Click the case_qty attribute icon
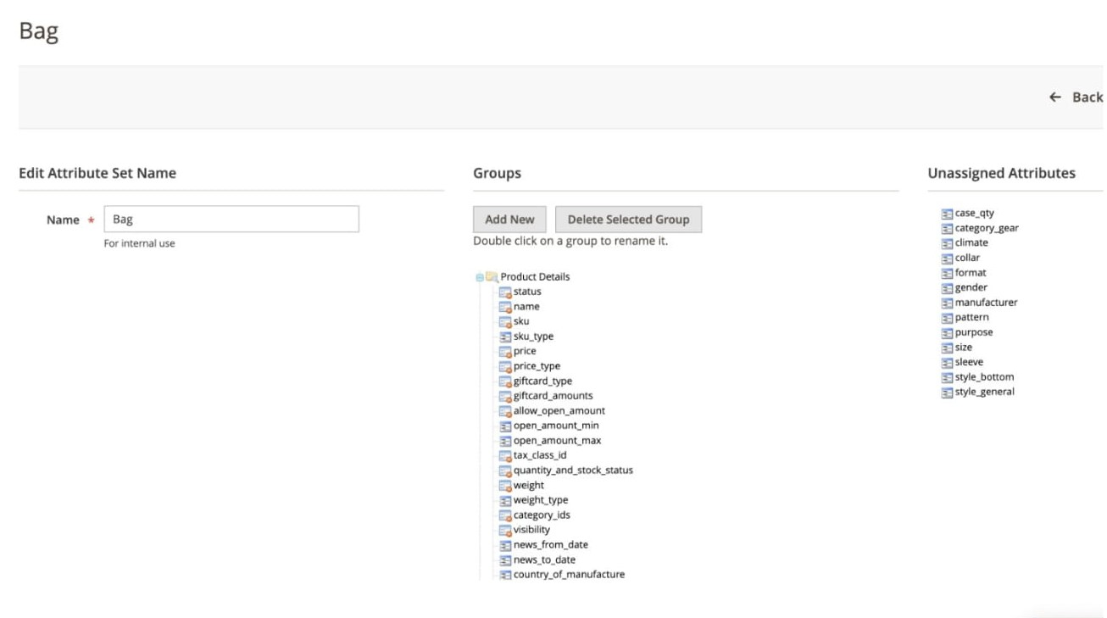 [x=948, y=214]
